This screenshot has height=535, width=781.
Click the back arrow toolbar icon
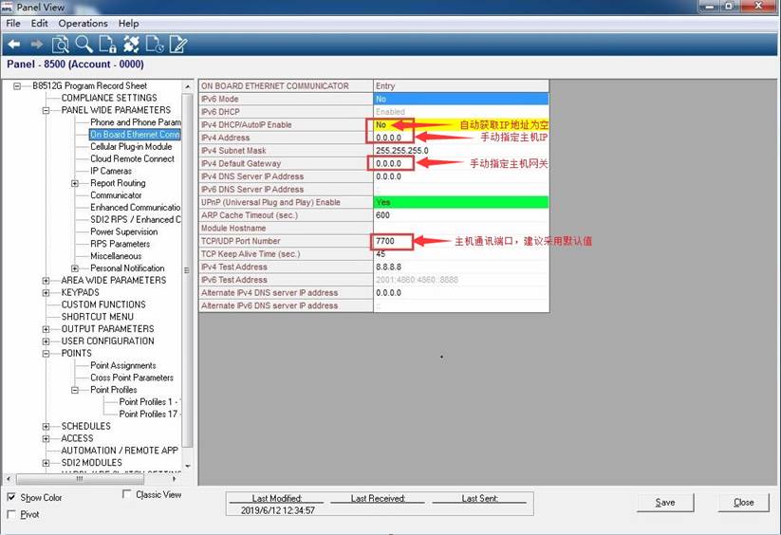click(13, 45)
